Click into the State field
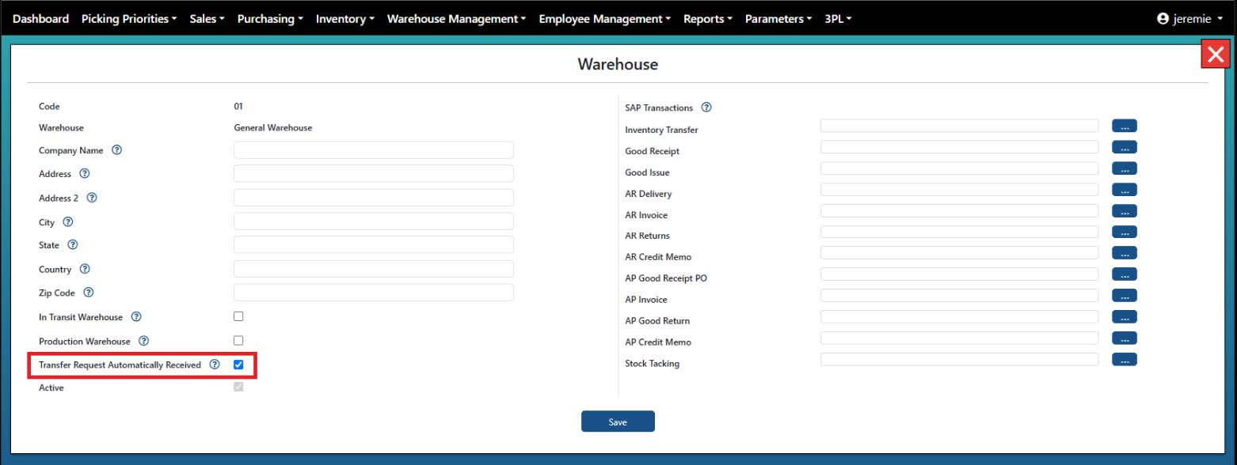This screenshot has height=465, width=1237. [x=374, y=245]
